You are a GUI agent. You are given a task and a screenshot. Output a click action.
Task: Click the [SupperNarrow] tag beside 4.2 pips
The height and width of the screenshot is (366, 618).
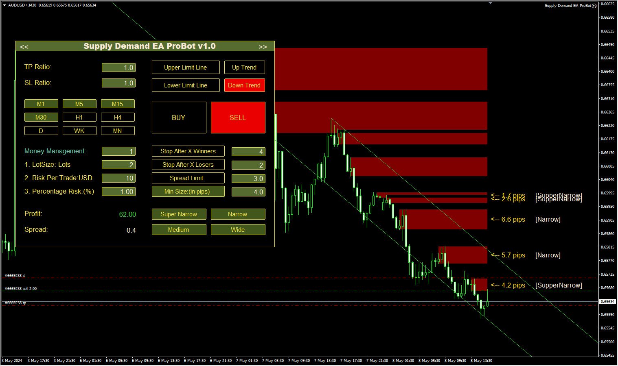(x=559, y=285)
